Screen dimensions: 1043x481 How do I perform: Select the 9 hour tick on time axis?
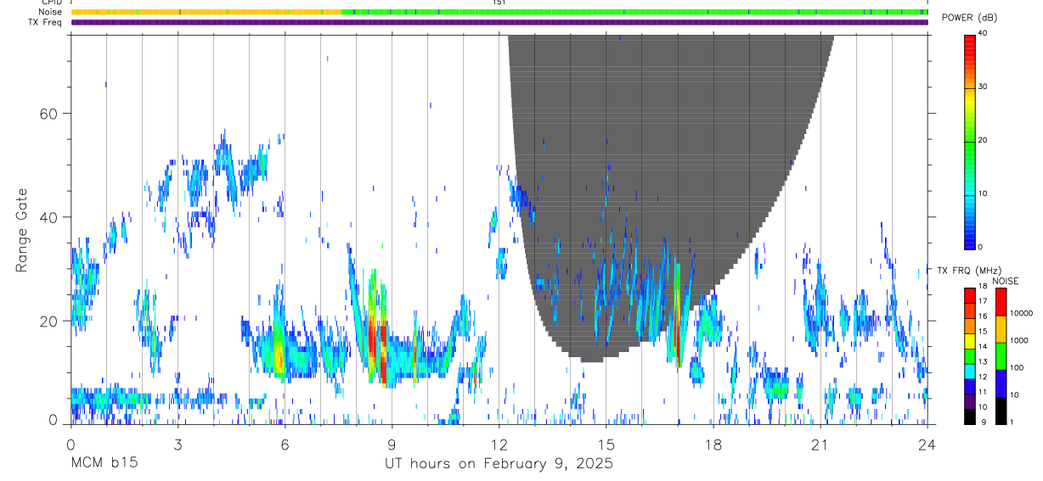point(392,445)
